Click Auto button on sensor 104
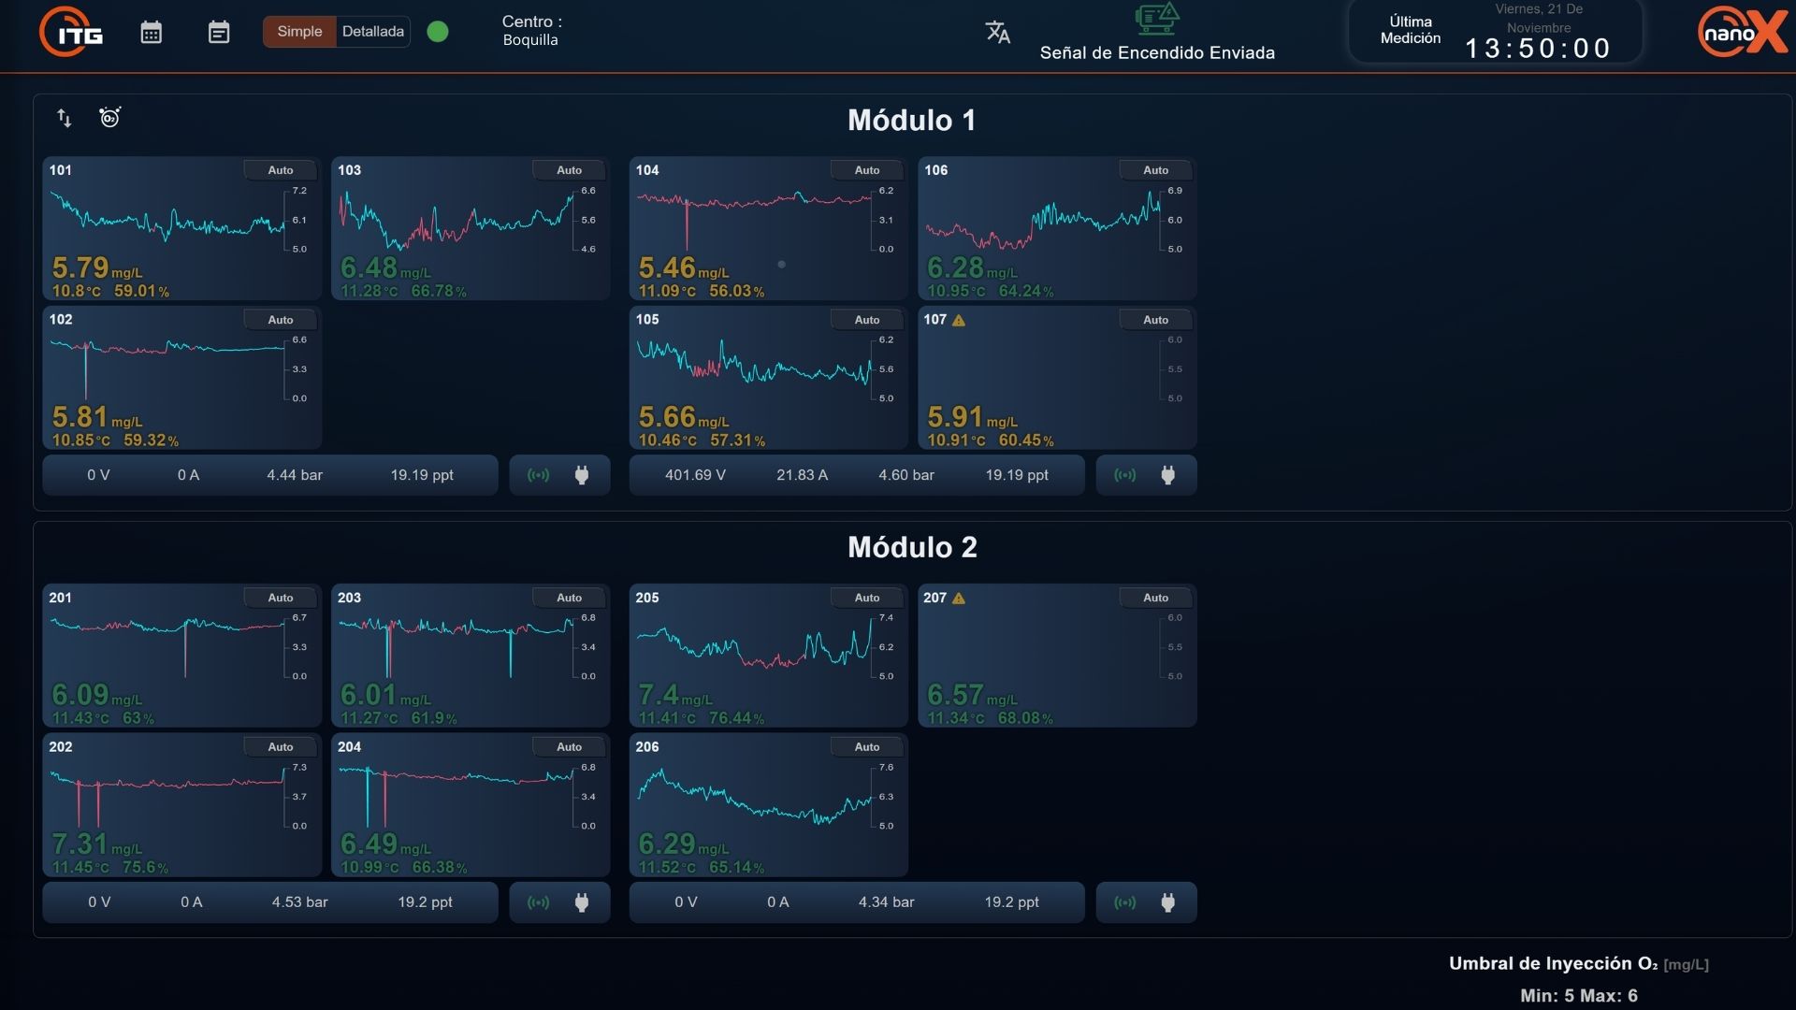The image size is (1796, 1010). (x=866, y=170)
